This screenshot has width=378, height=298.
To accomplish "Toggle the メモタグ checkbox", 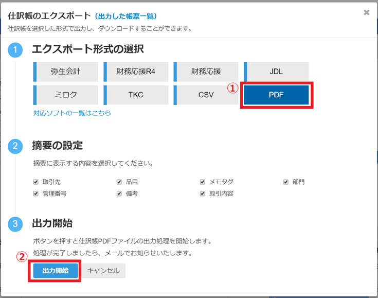I will tap(203, 182).
